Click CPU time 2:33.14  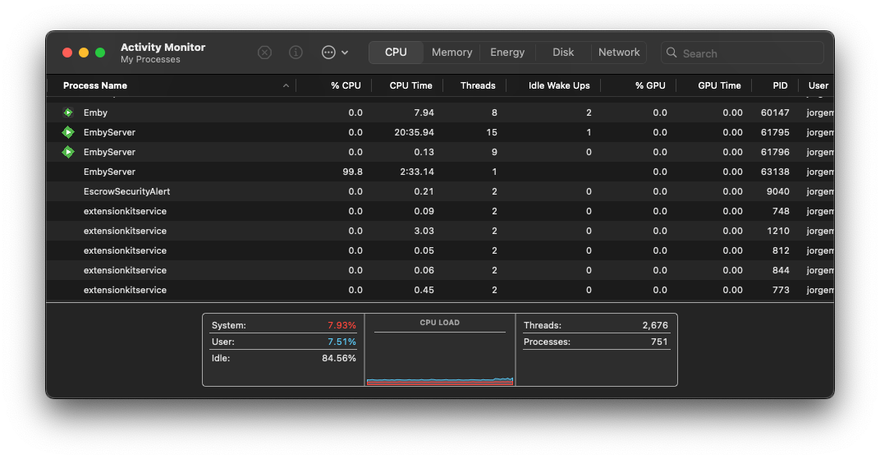pos(417,172)
